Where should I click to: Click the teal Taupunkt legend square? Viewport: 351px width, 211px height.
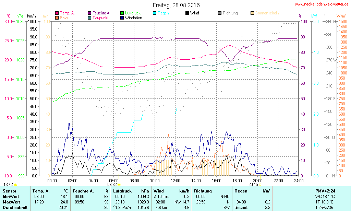coord(90,17)
